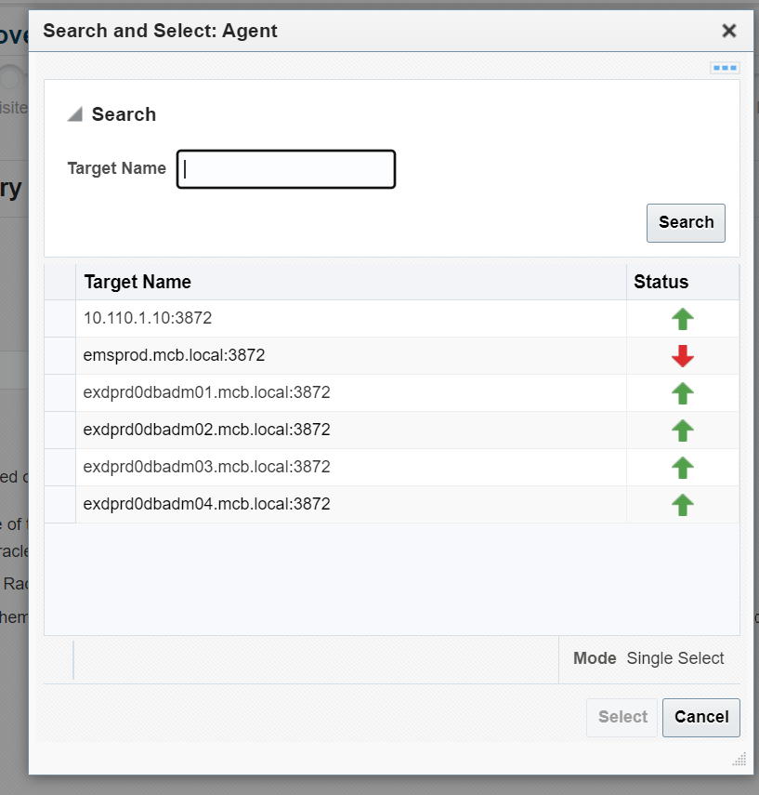Click status arrow for exdprd0dbadm02 agent
759x795 pixels.
pos(683,431)
